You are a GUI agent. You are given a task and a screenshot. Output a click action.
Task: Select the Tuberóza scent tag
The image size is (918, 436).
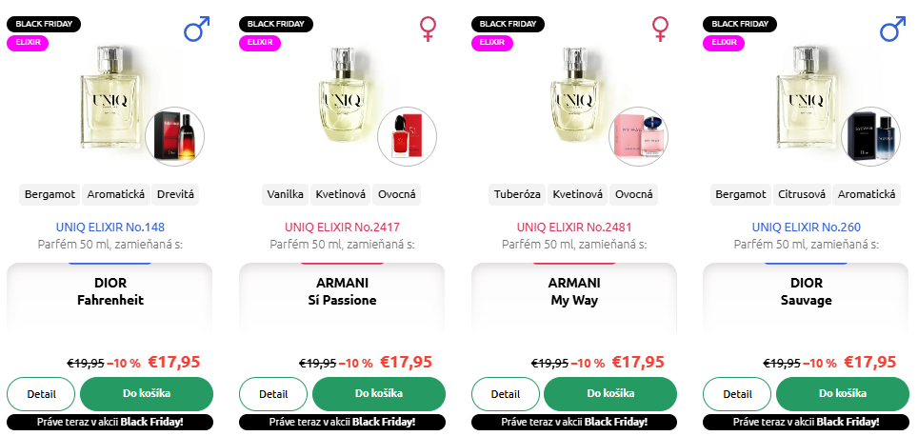point(517,195)
